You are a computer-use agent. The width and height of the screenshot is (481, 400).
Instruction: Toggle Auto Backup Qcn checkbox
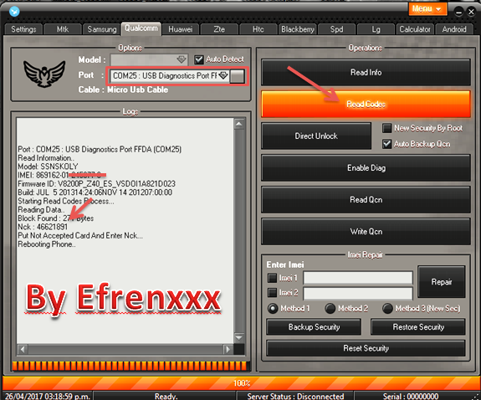(386, 144)
